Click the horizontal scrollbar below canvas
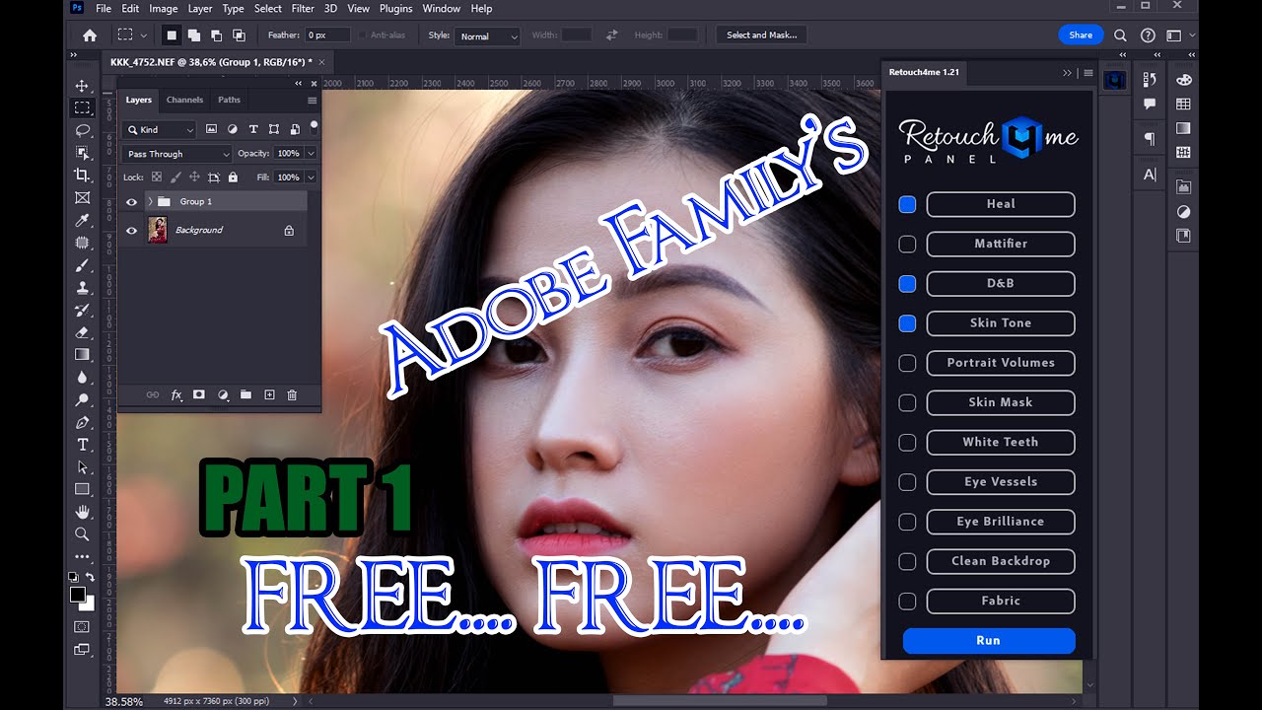Image resolution: width=1262 pixels, height=710 pixels. (720, 701)
